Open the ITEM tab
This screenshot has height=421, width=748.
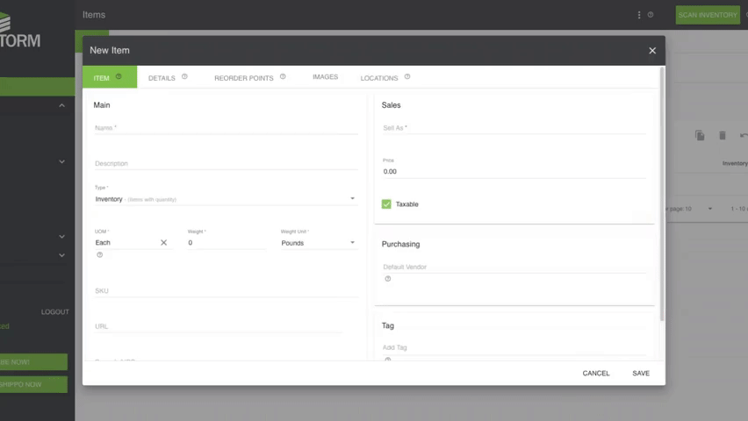109,77
